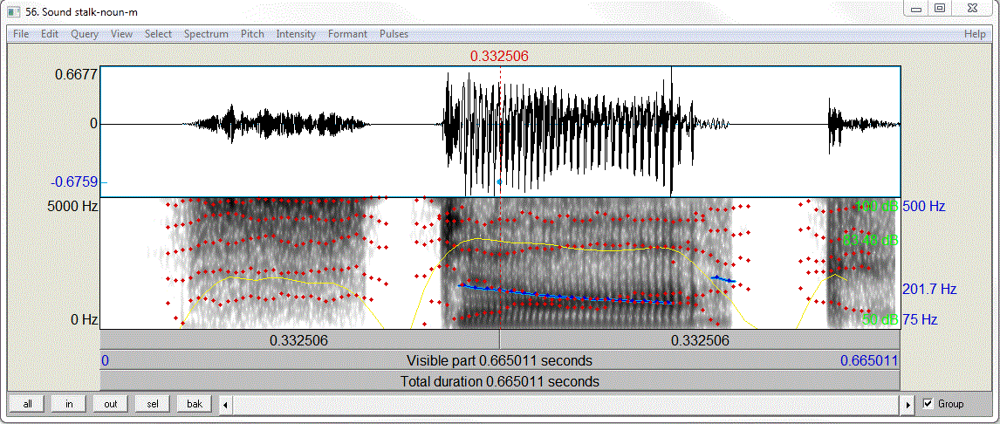
Task: Click the 100 dB intensity label
Action: (877, 206)
